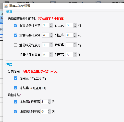The width and height of the screenshot is (124, 122).
Task: Click the 分页冻结 label
Action: click(14, 71)
